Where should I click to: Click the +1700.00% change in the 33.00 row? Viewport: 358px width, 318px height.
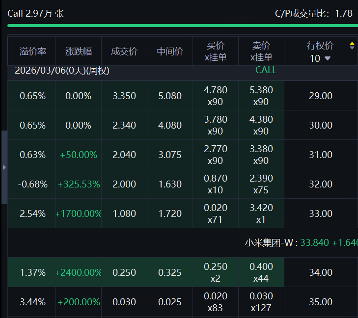(79, 213)
